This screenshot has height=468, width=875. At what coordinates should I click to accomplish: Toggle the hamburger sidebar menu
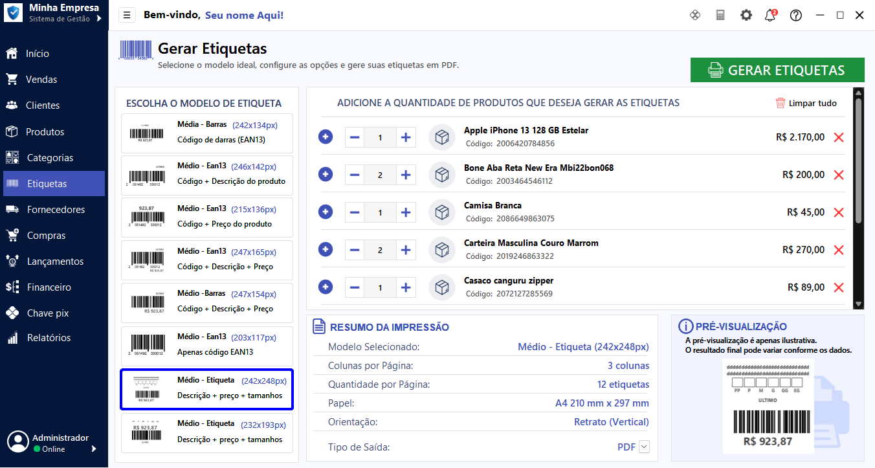(127, 15)
